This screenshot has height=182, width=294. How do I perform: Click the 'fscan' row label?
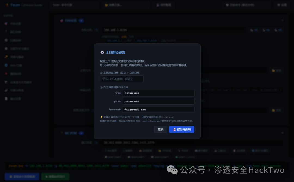click(x=118, y=93)
